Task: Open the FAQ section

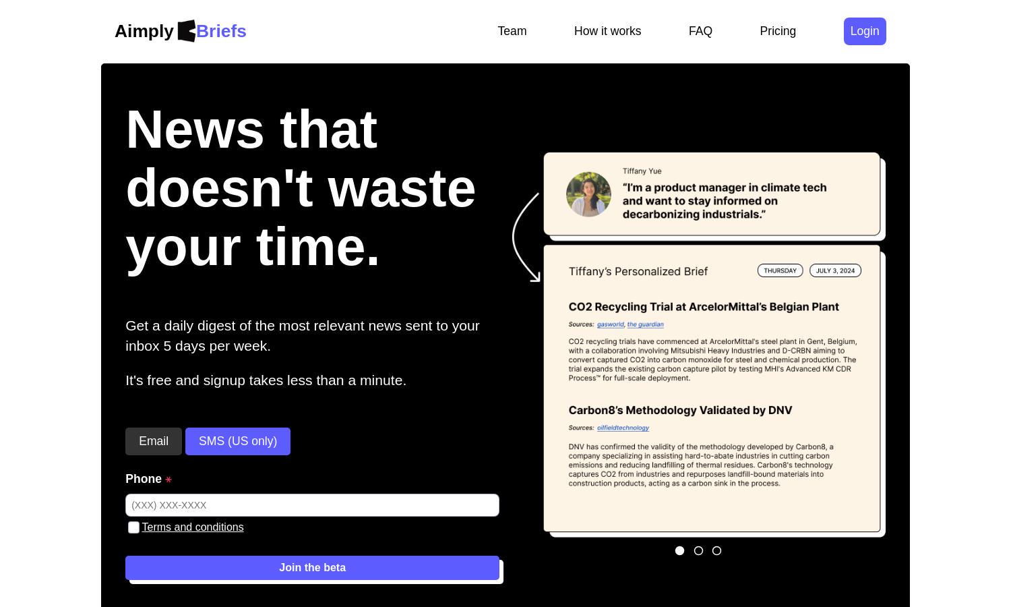Action: point(700,31)
